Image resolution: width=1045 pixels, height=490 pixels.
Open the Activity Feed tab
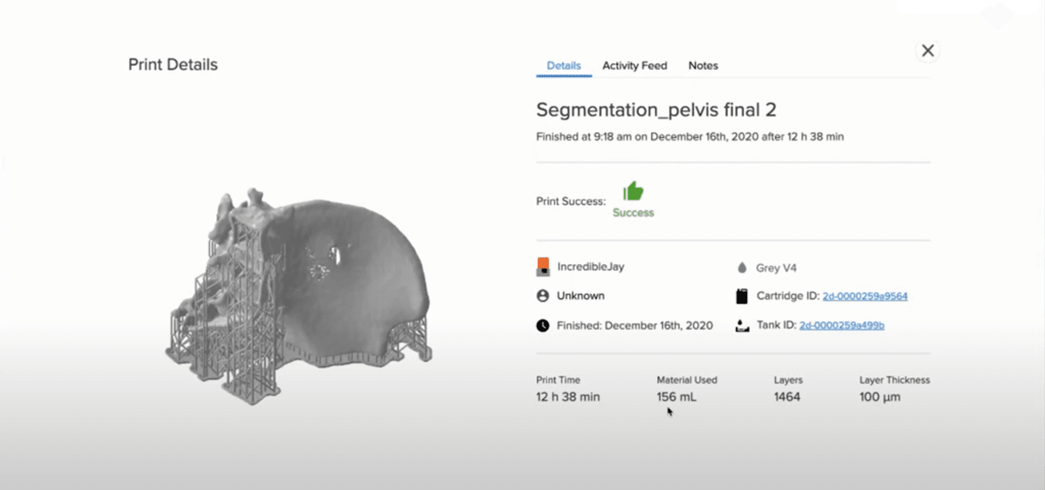point(634,65)
